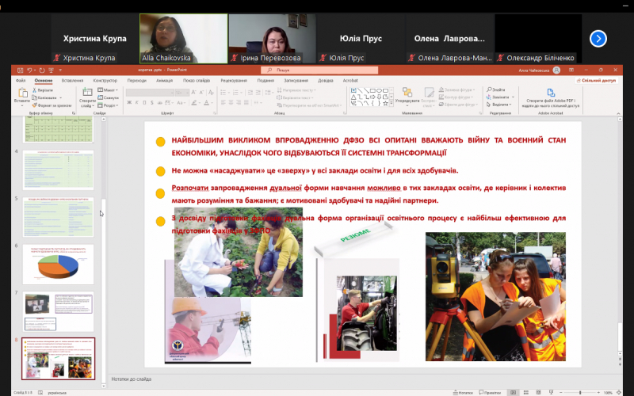Open the font name combo box
Image resolution: width=634 pixels, height=396 pixels.
click(x=150, y=93)
